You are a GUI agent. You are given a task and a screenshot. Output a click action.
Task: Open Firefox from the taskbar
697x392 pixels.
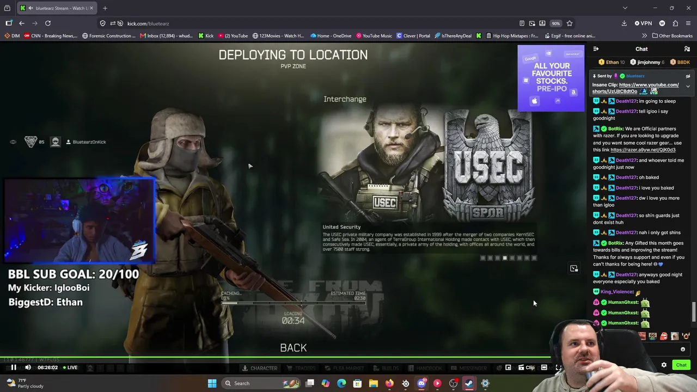[x=389, y=383]
